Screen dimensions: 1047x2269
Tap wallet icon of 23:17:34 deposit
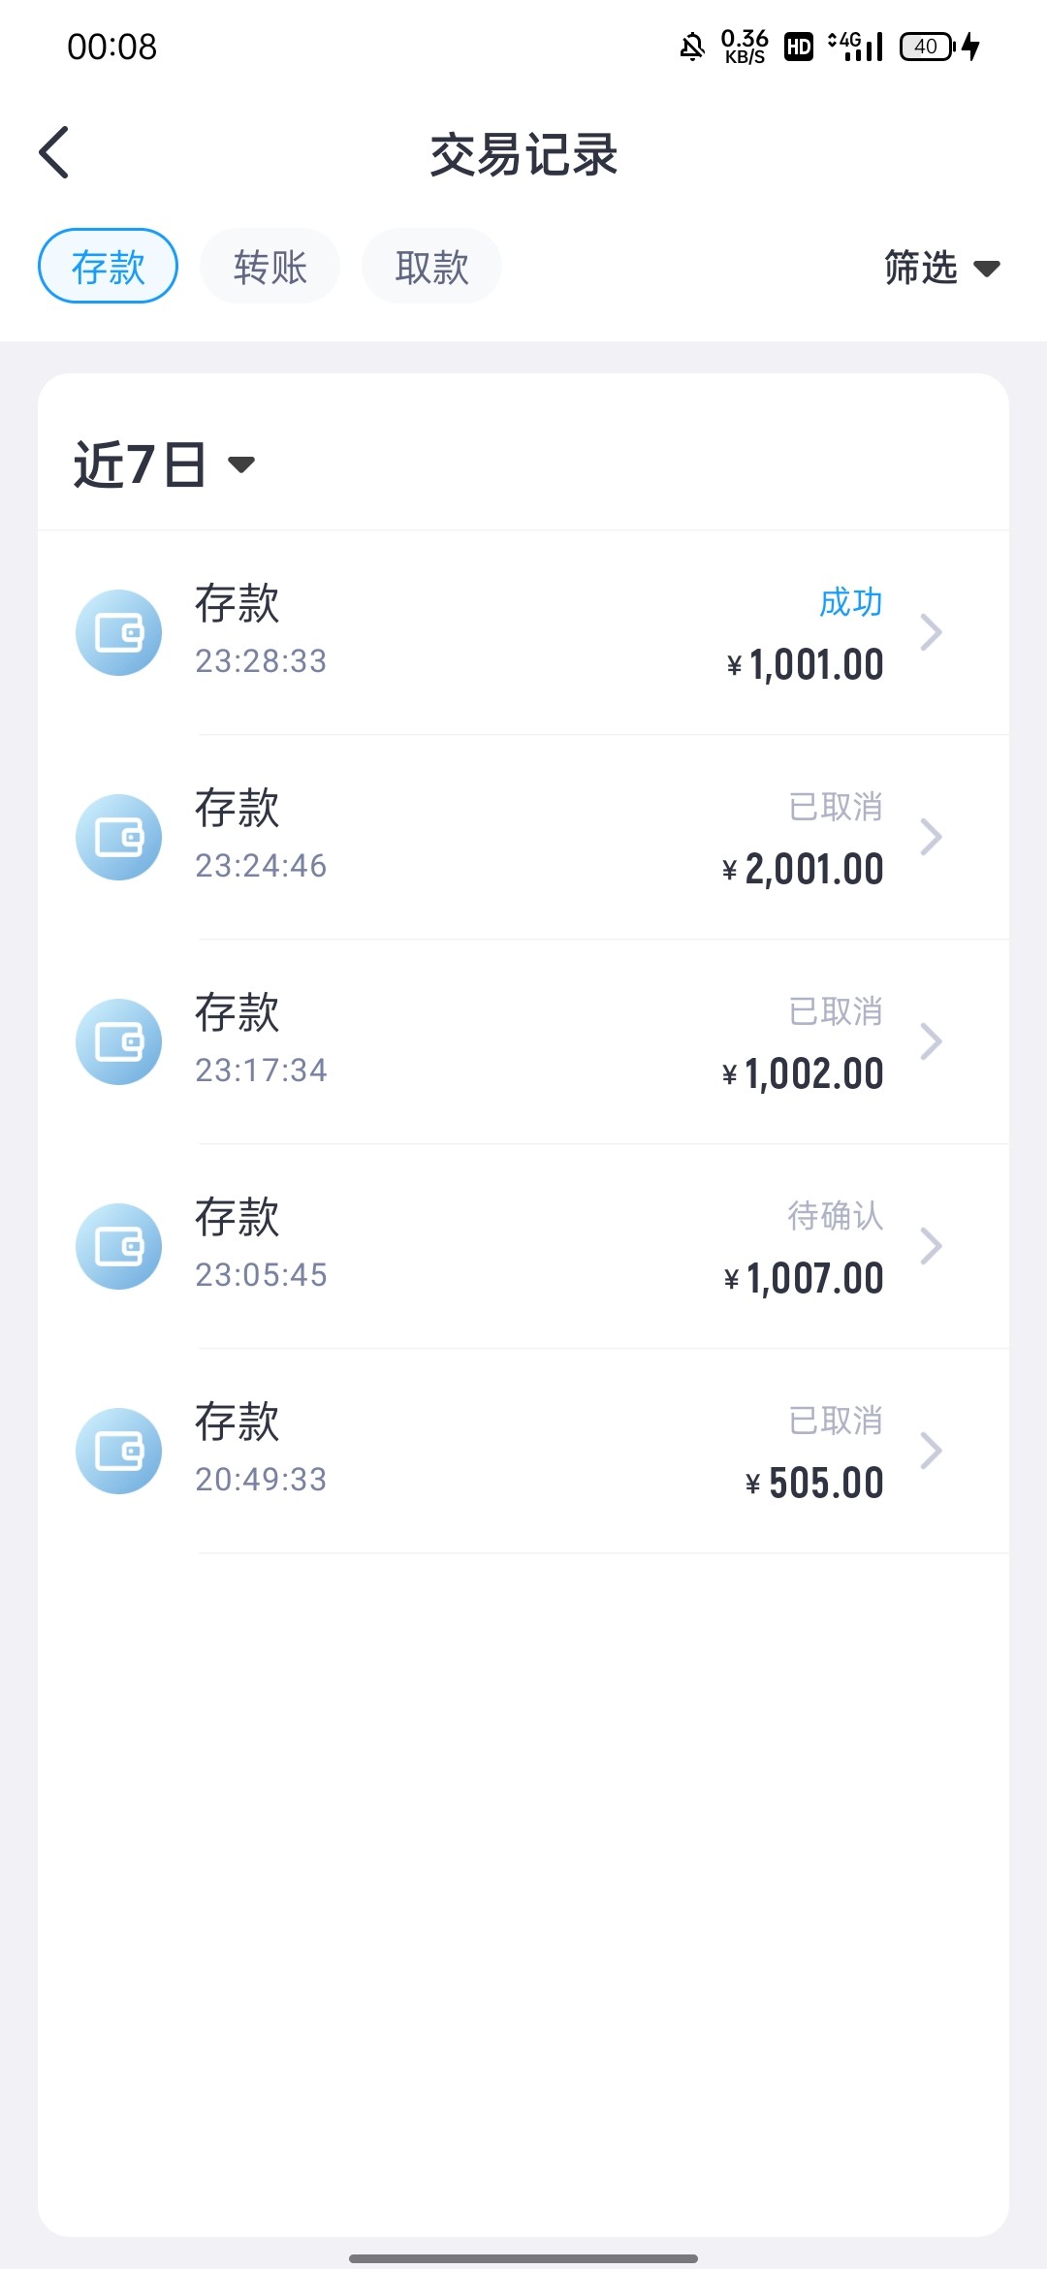click(118, 1042)
